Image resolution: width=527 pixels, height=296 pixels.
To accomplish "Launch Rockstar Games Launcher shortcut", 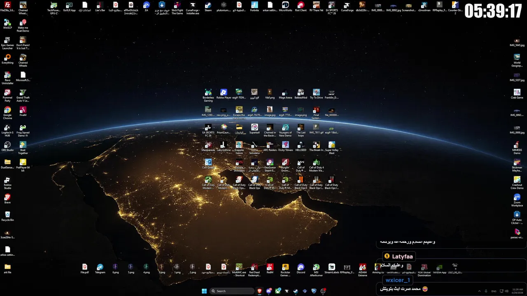I will (x=285, y=270).
